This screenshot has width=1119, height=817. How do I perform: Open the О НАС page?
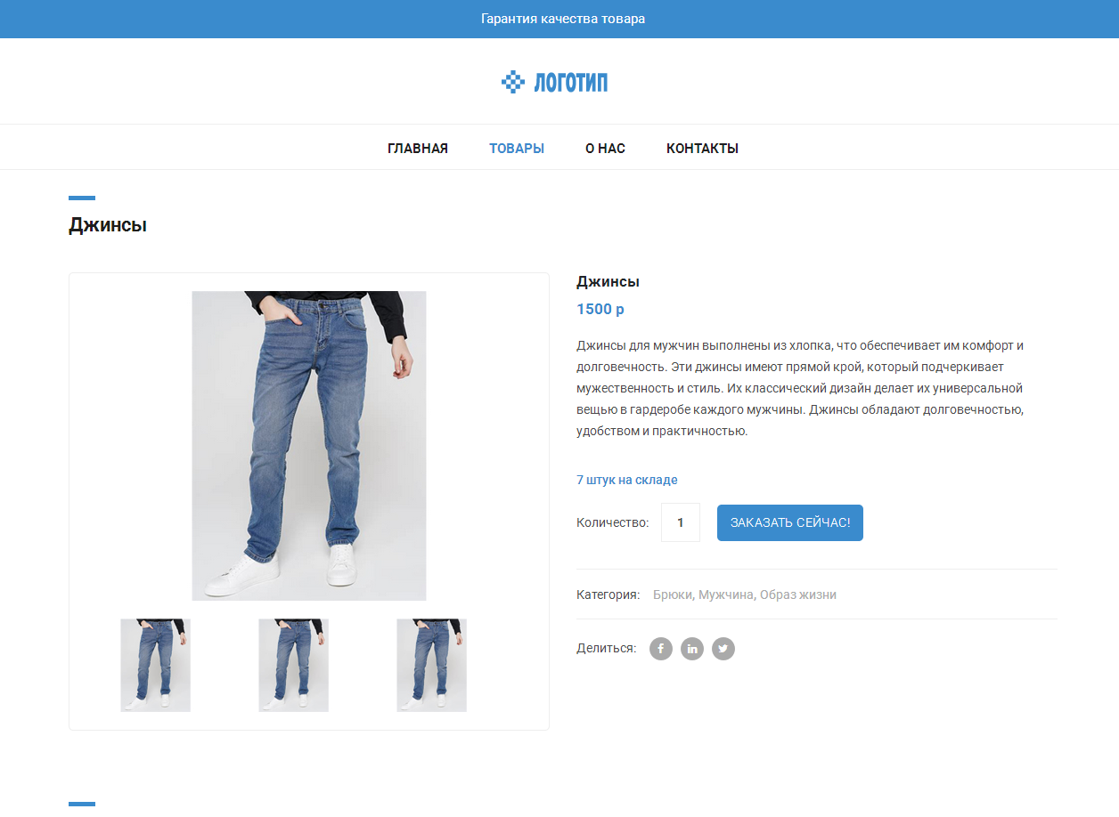(605, 149)
